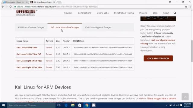The width and height of the screenshot is (193, 108).
Task: Close the Kali Linux Custom Image tab
Action: point(54,2)
